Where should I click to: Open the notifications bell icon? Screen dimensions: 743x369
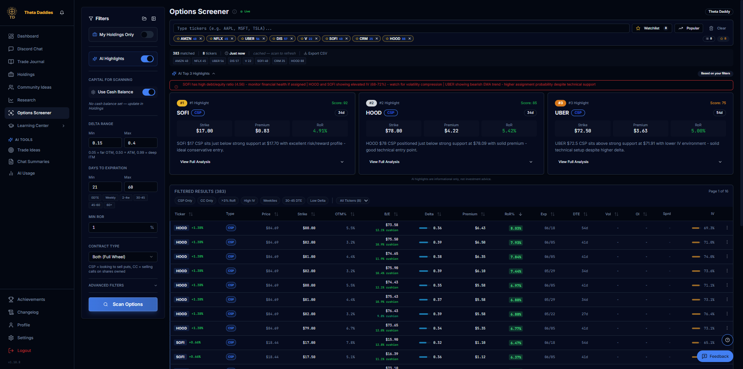(62, 12)
